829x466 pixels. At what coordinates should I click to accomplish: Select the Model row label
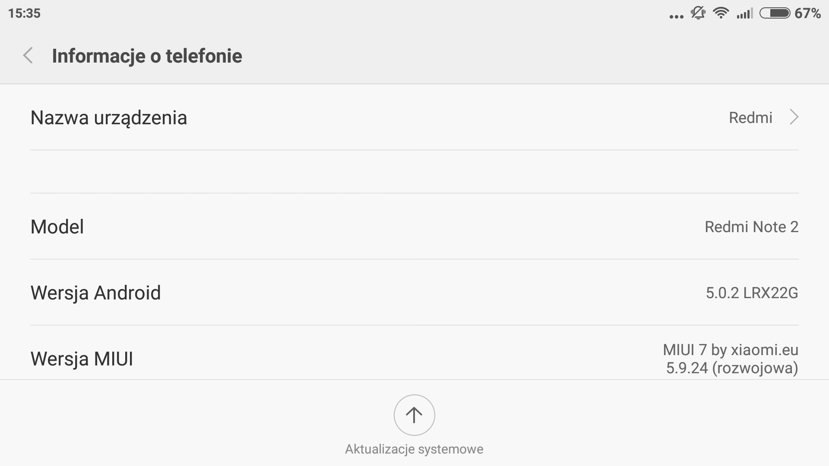(57, 227)
